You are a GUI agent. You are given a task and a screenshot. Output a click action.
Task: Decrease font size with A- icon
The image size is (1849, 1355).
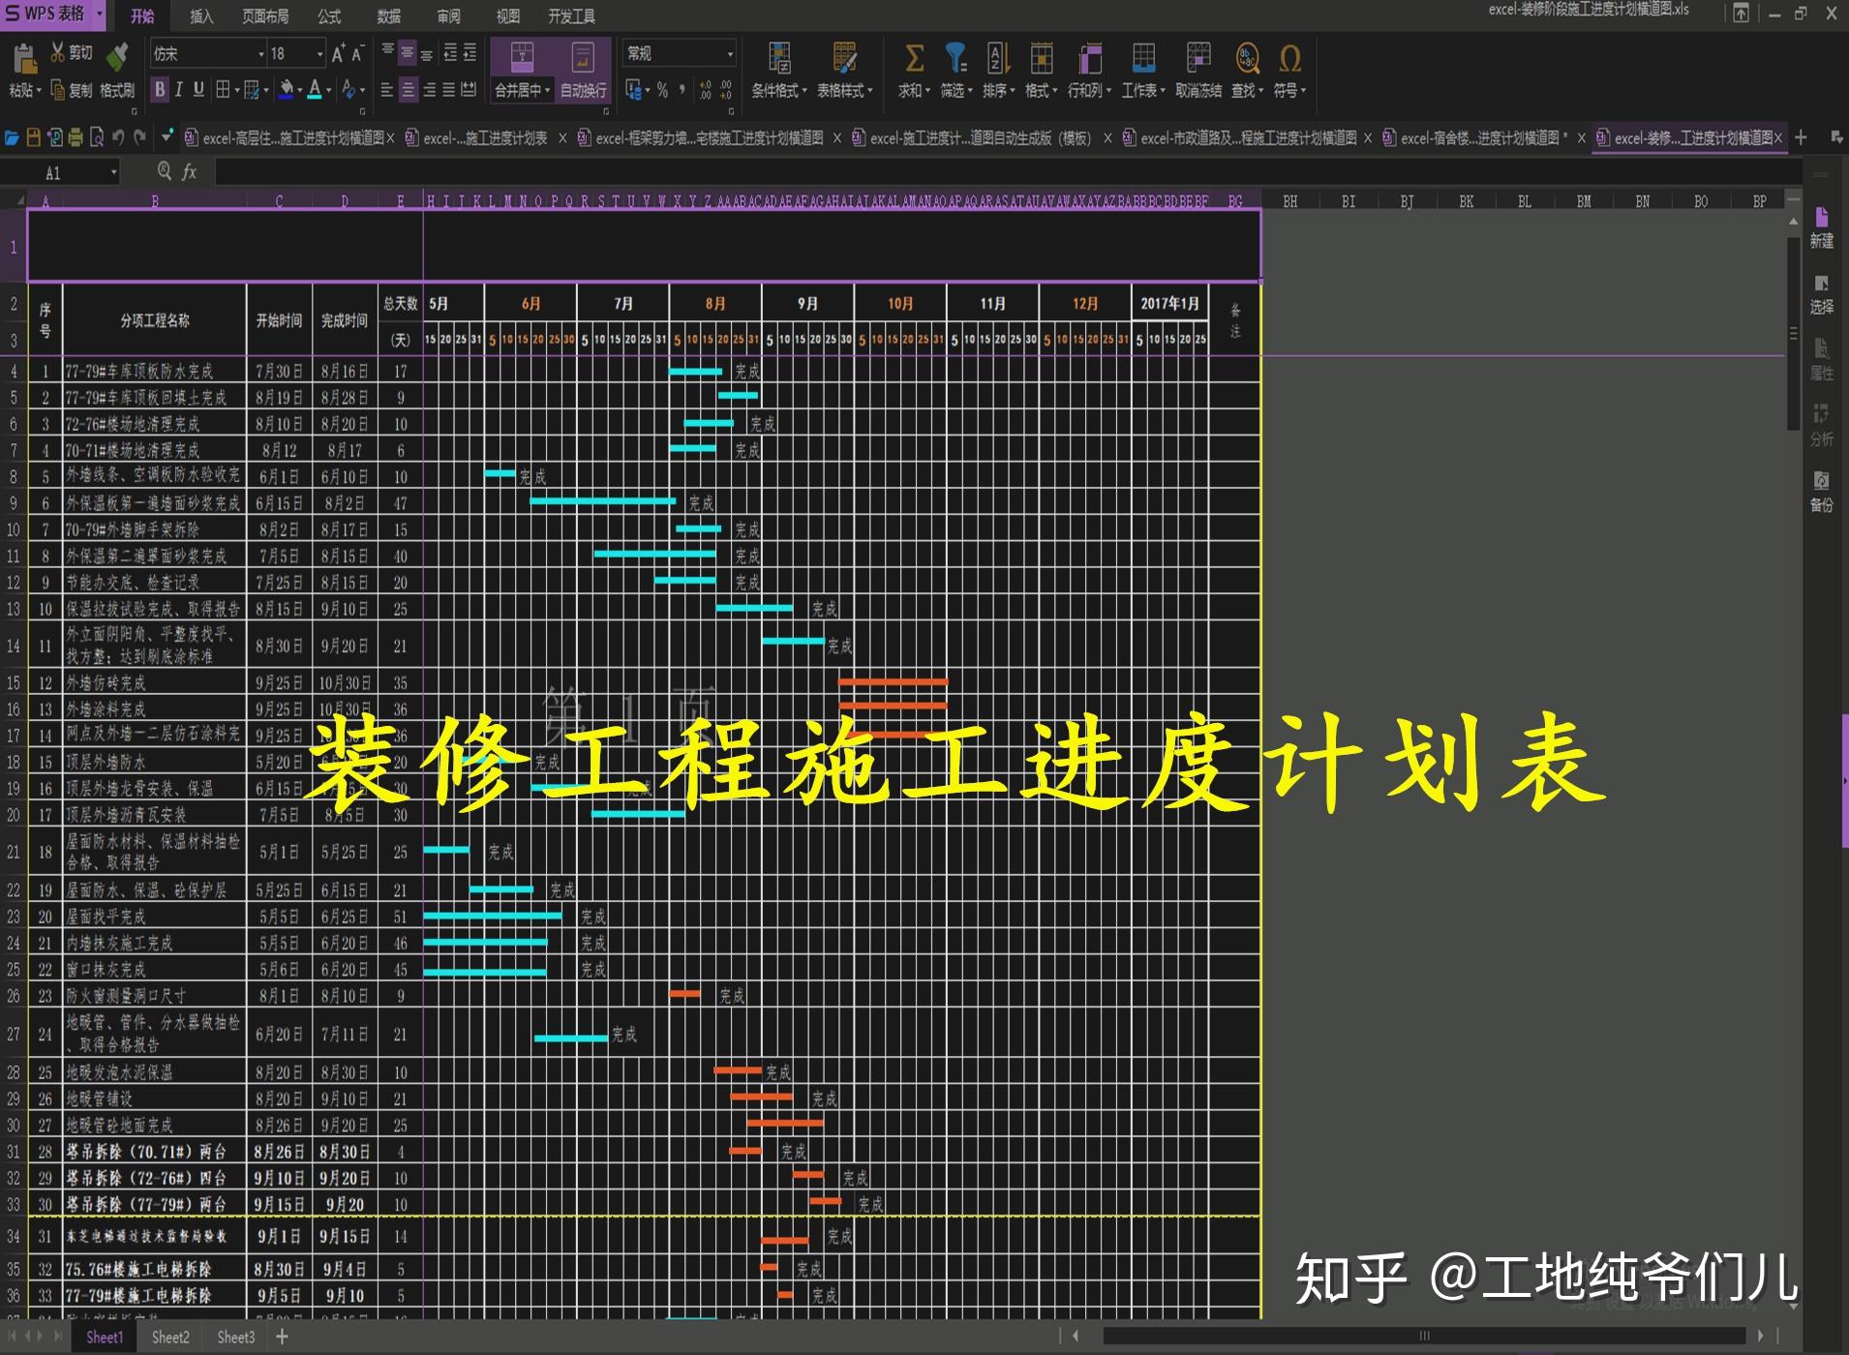358,54
